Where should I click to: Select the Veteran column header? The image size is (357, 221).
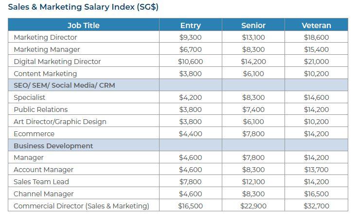[x=316, y=25]
